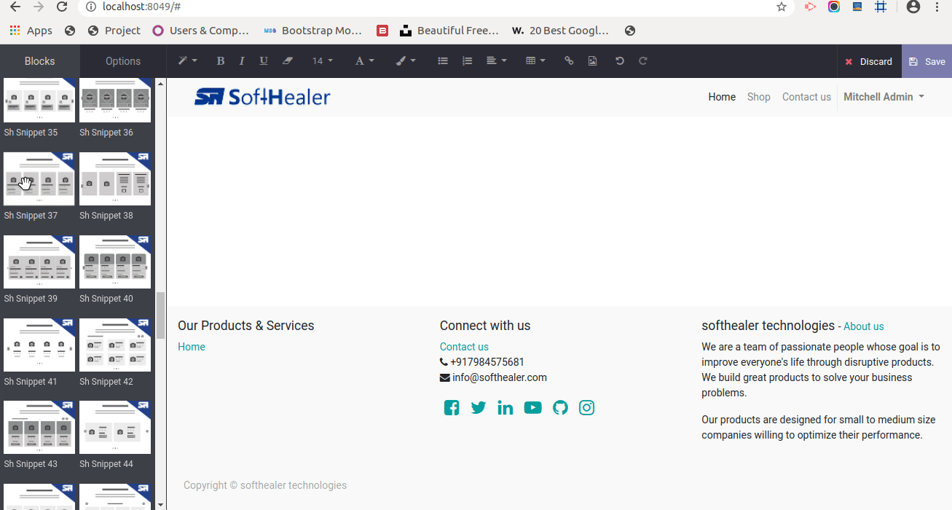Select the Sh Snippet 43 block thumbnail
952x510 pixels.
pyautogui.click(x=39, y=427)
